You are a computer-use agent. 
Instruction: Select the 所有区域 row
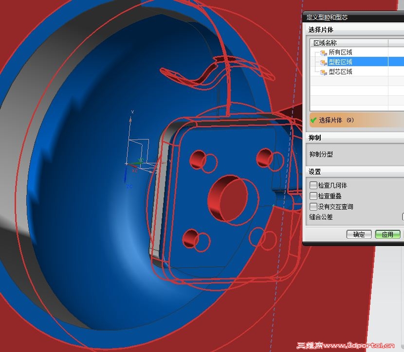[357, 52]
